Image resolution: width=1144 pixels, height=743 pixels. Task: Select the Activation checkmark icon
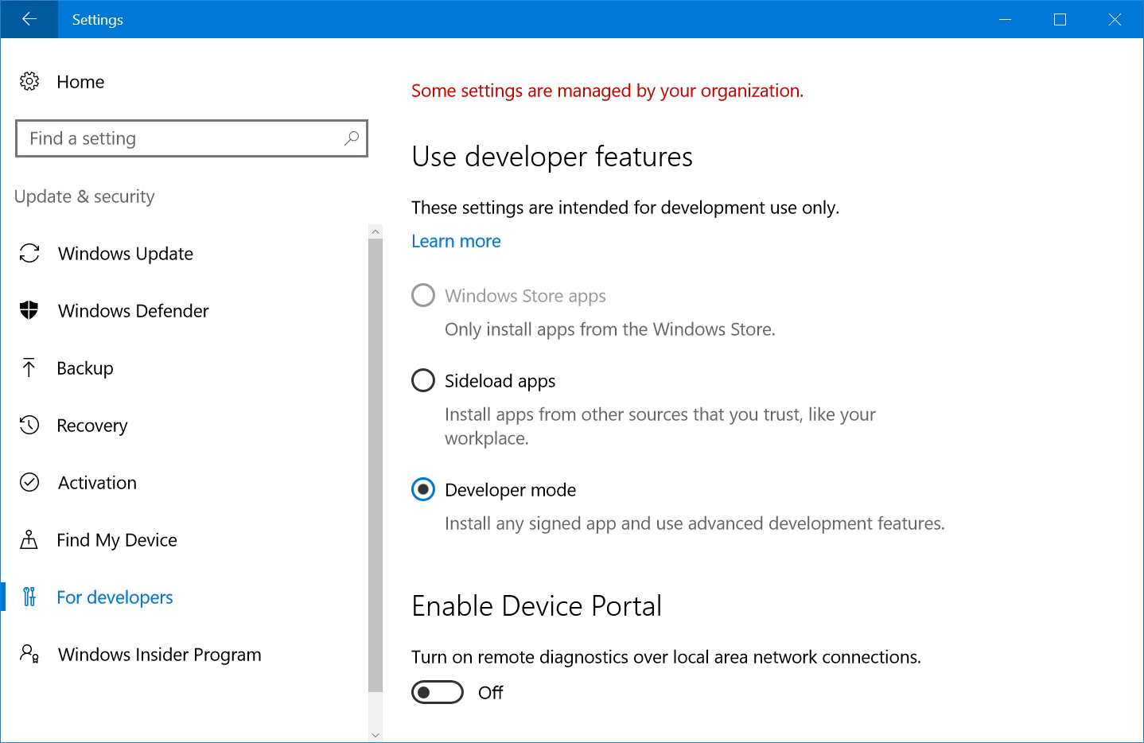click(29, 482)
